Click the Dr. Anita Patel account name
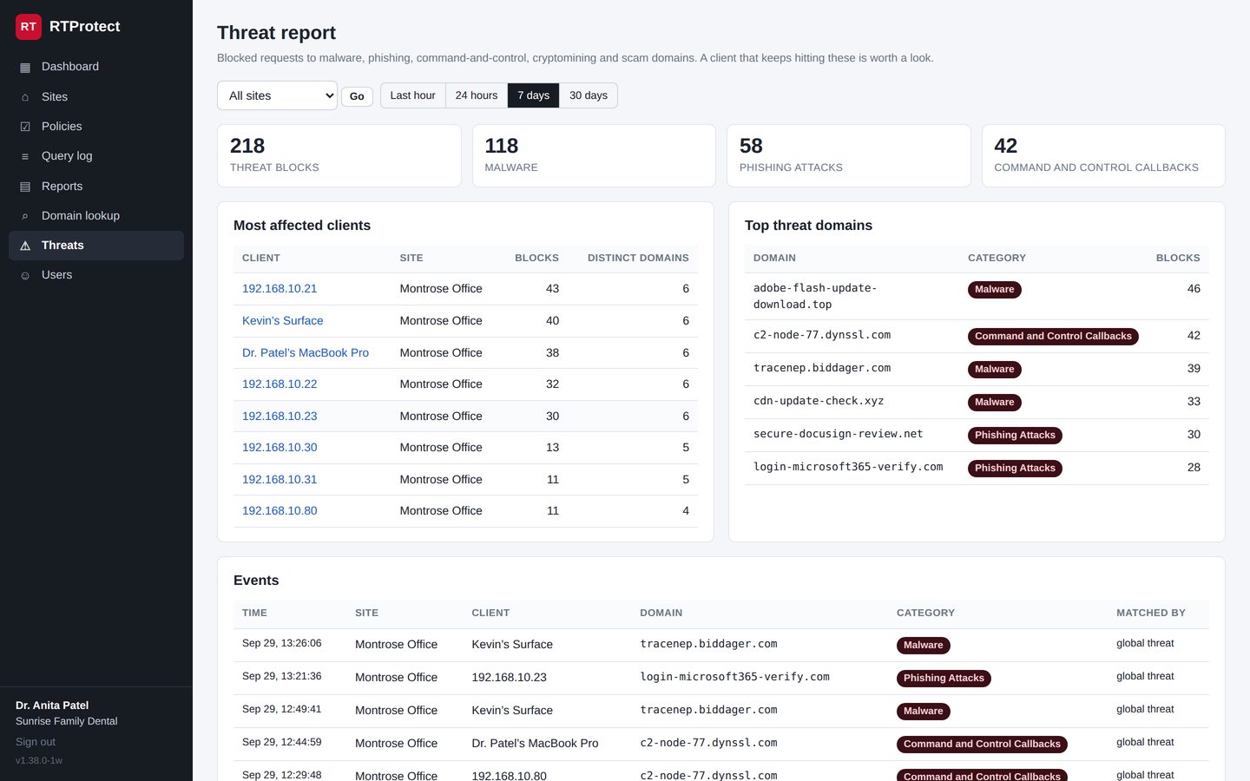The image size is (1250, 781). pos(52,706)
